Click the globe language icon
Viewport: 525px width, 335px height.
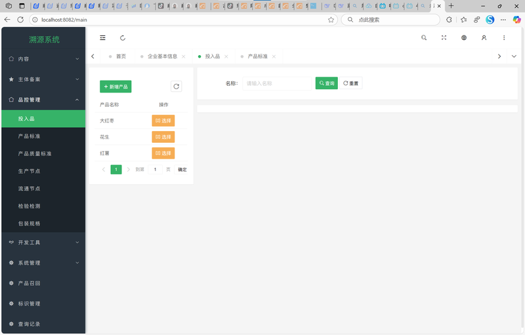point(464,38)
